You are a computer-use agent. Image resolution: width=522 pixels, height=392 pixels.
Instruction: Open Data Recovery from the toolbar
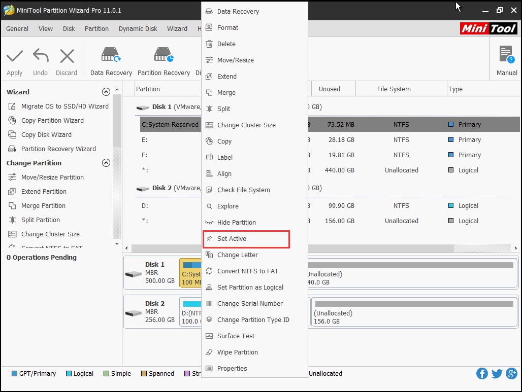111,61
